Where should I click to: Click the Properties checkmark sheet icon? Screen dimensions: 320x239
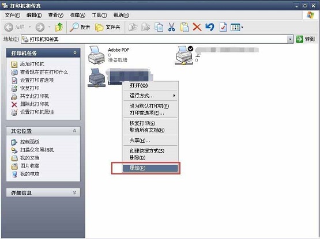pos(223,27)
